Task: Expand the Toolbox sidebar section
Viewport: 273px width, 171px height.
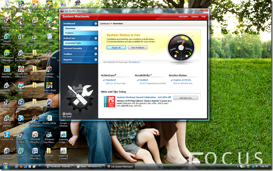Action: point(96,54)
